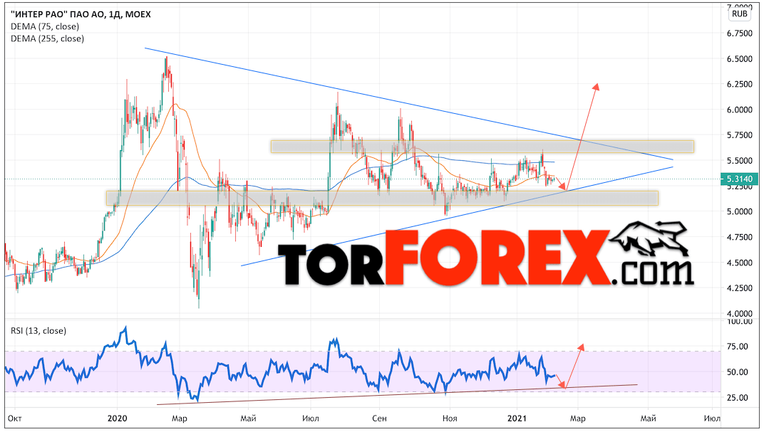Click the 6.7500 price axis value
This screenshot has width=764, height=432.
[739, 33]
